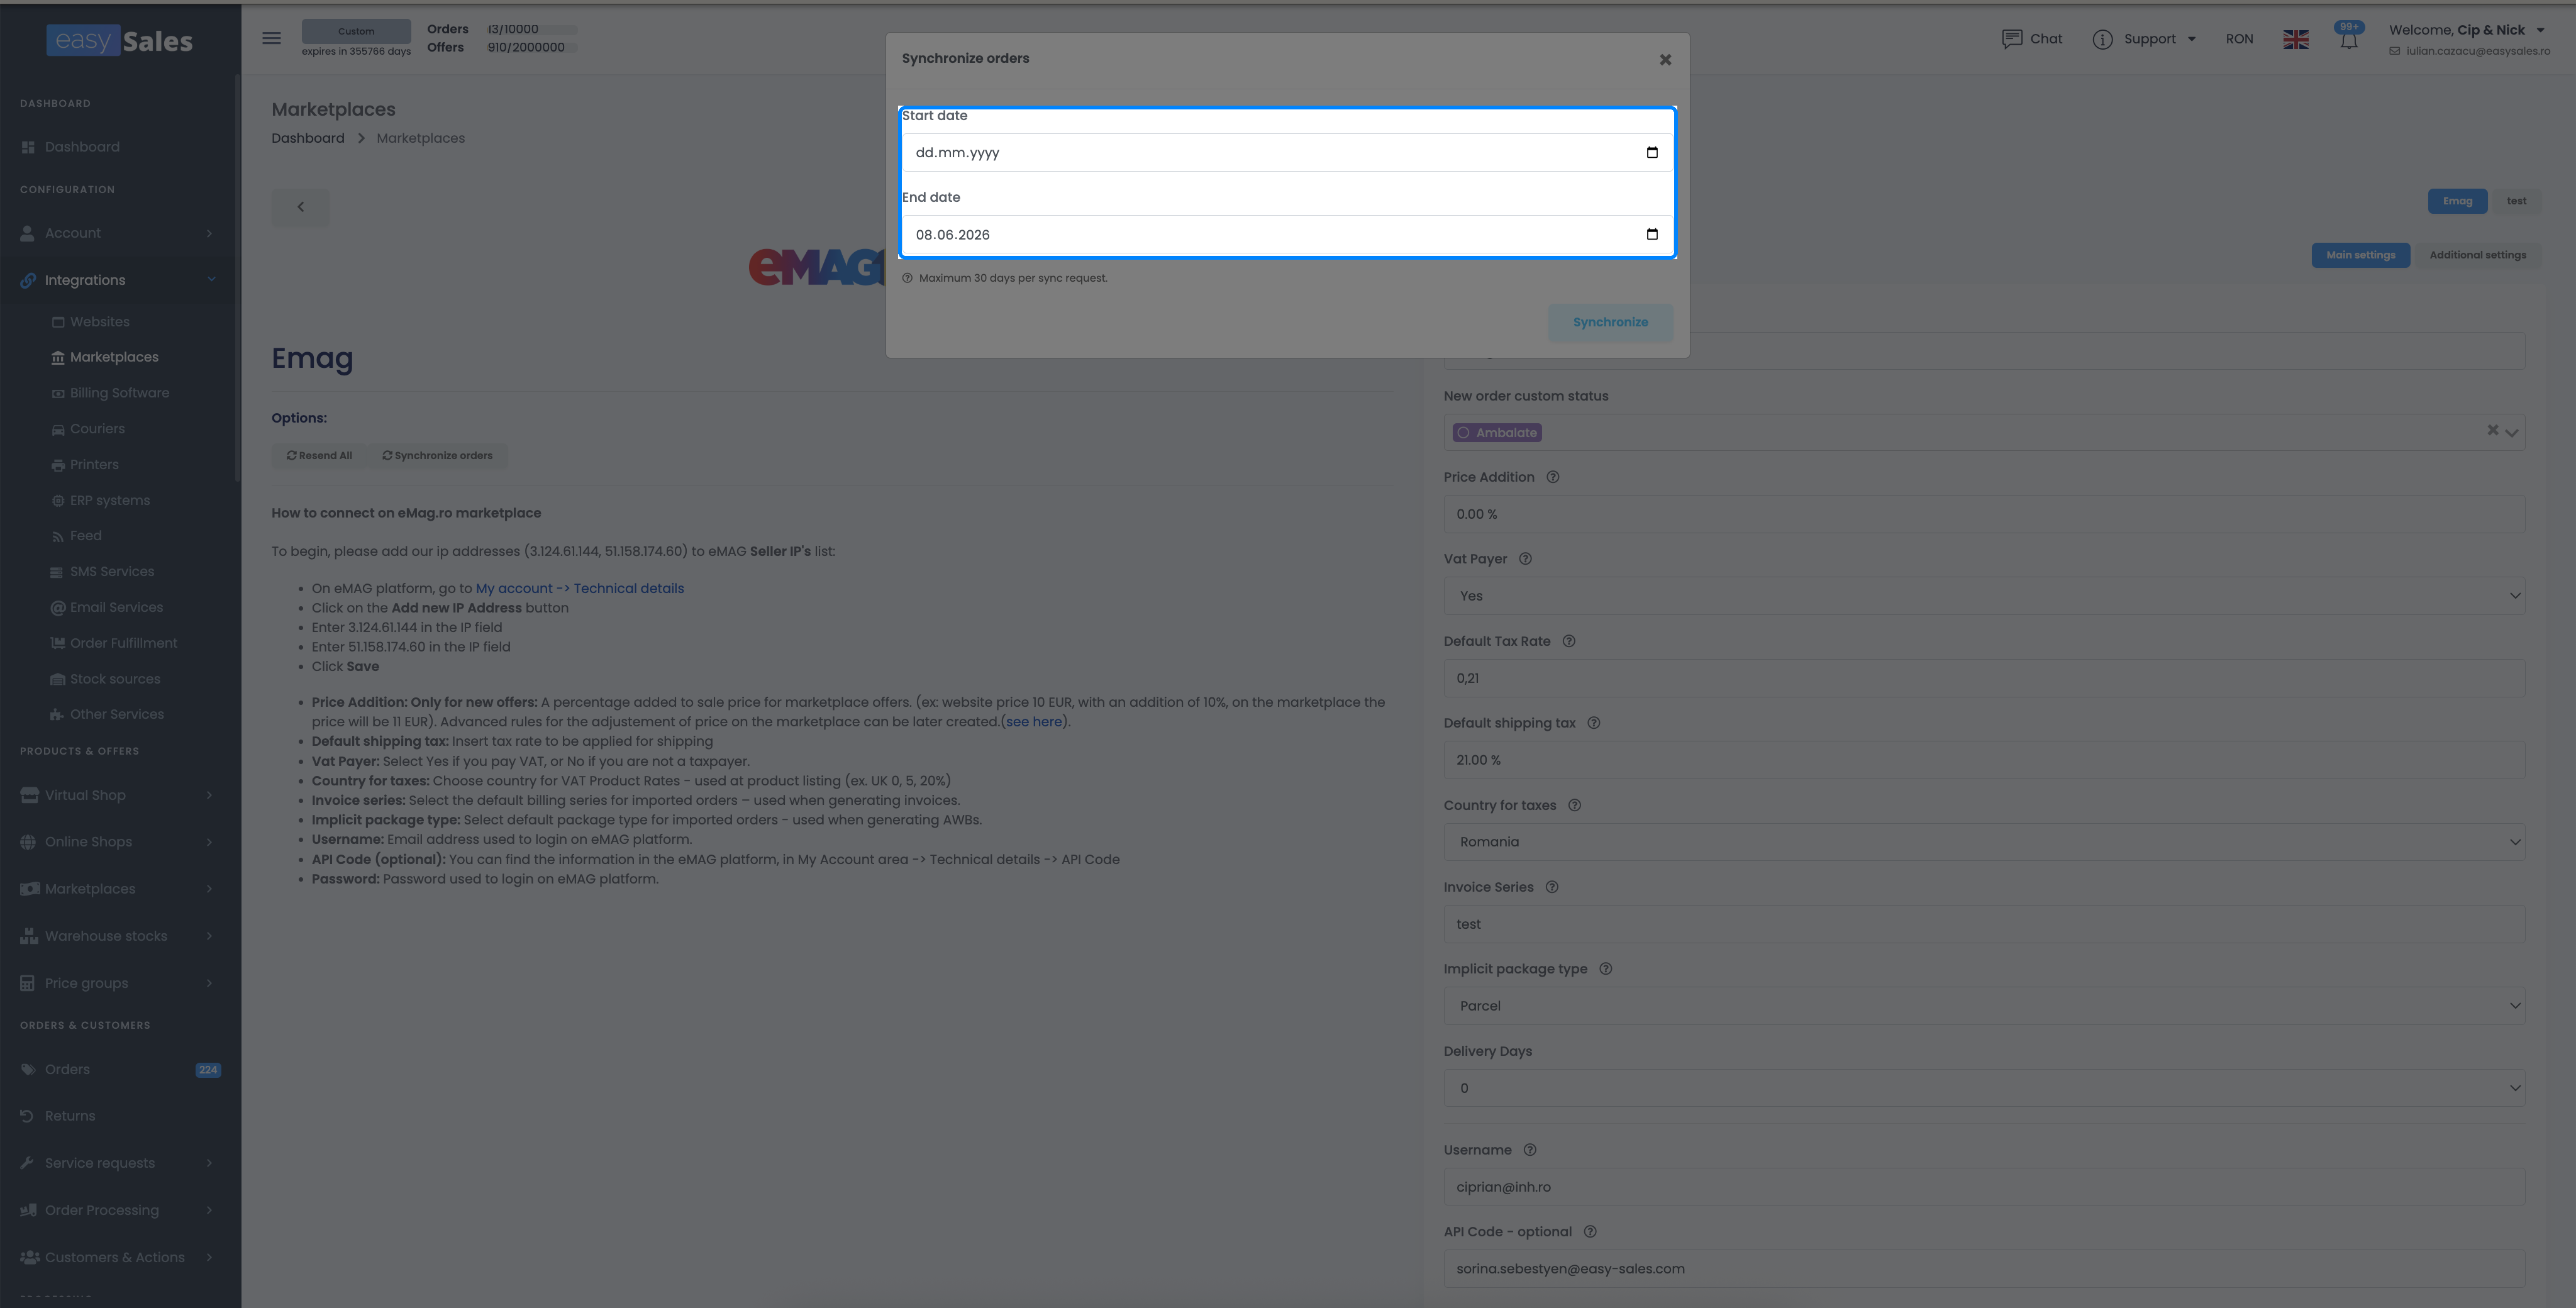This screenshot has width=2576, height=1308.
Task: Select the UK flag language icon
Action: [x=2296, y=39]
